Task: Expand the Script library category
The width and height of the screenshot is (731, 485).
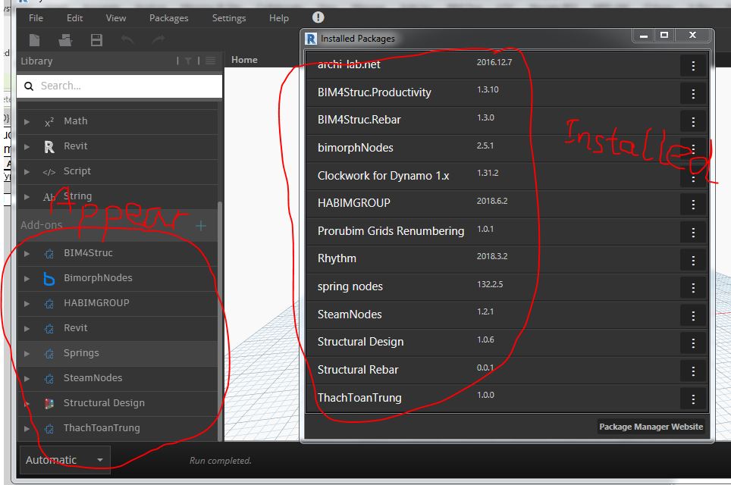Action: (27, 172)
